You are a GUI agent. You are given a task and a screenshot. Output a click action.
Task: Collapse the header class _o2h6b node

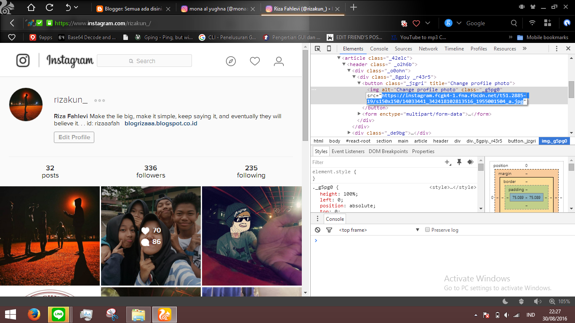point(344,64)
